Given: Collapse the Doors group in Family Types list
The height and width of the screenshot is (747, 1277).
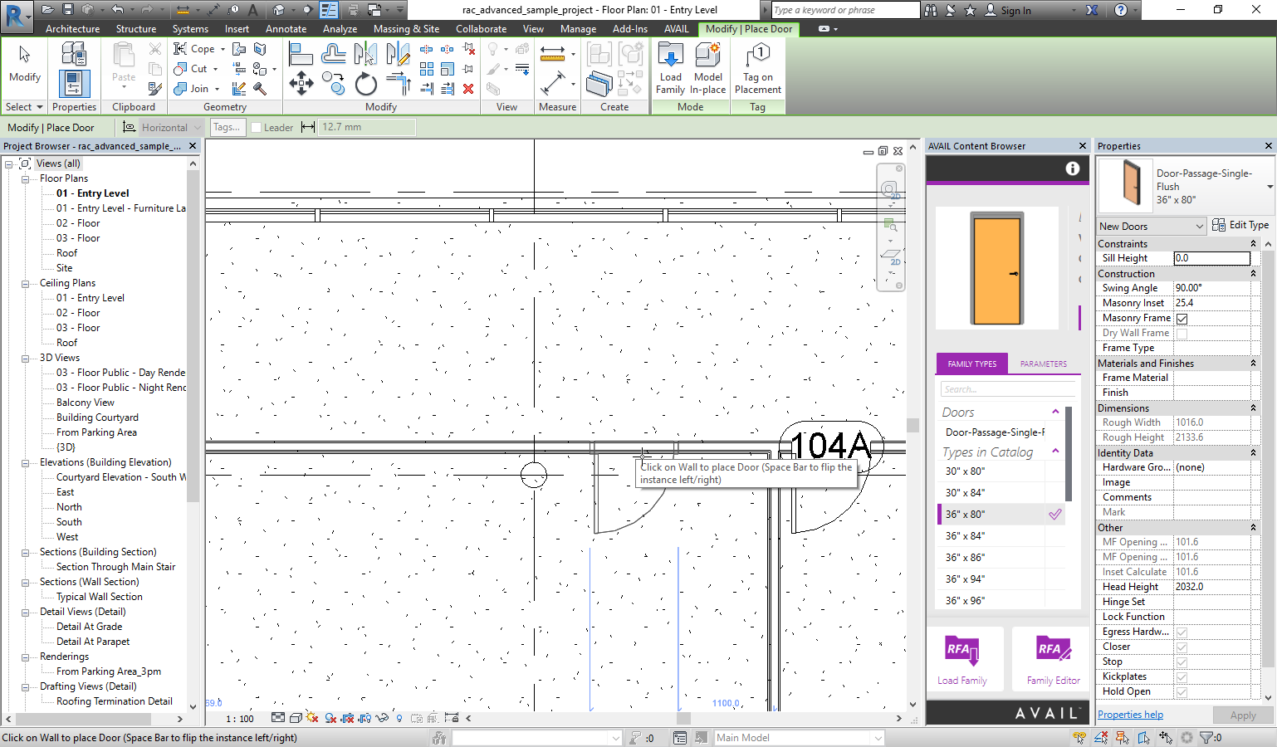Looking at the screenshot, I should (x=1055, y=411).
